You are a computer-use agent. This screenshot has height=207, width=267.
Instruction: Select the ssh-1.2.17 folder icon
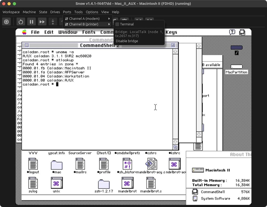point(104,184)
